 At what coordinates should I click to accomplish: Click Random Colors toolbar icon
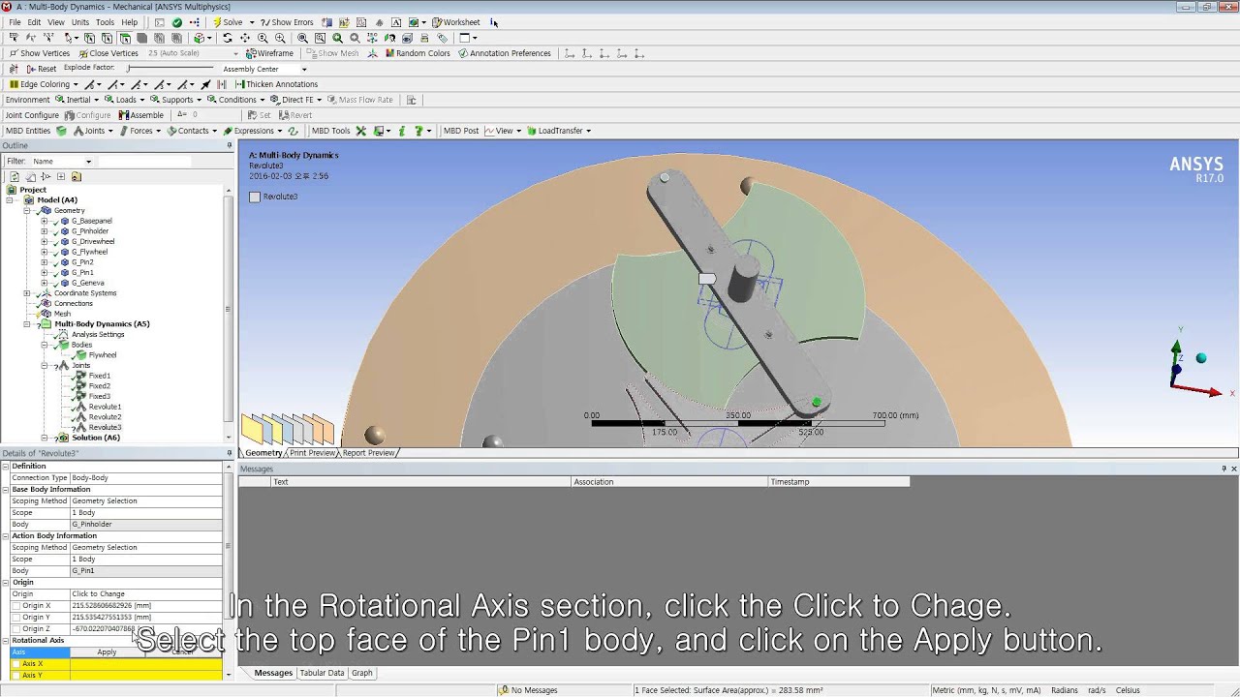(418, 53)
